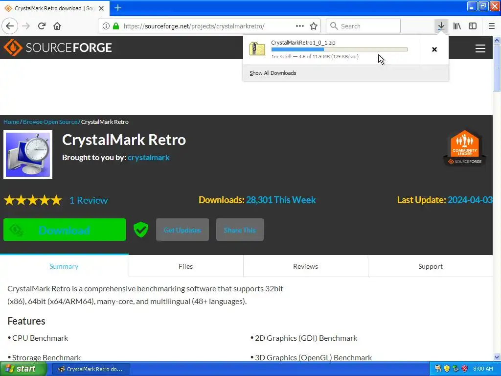This screenshot has width=501, height=376.
Task: Click the green shield checkmark icon
Action: 141,230
